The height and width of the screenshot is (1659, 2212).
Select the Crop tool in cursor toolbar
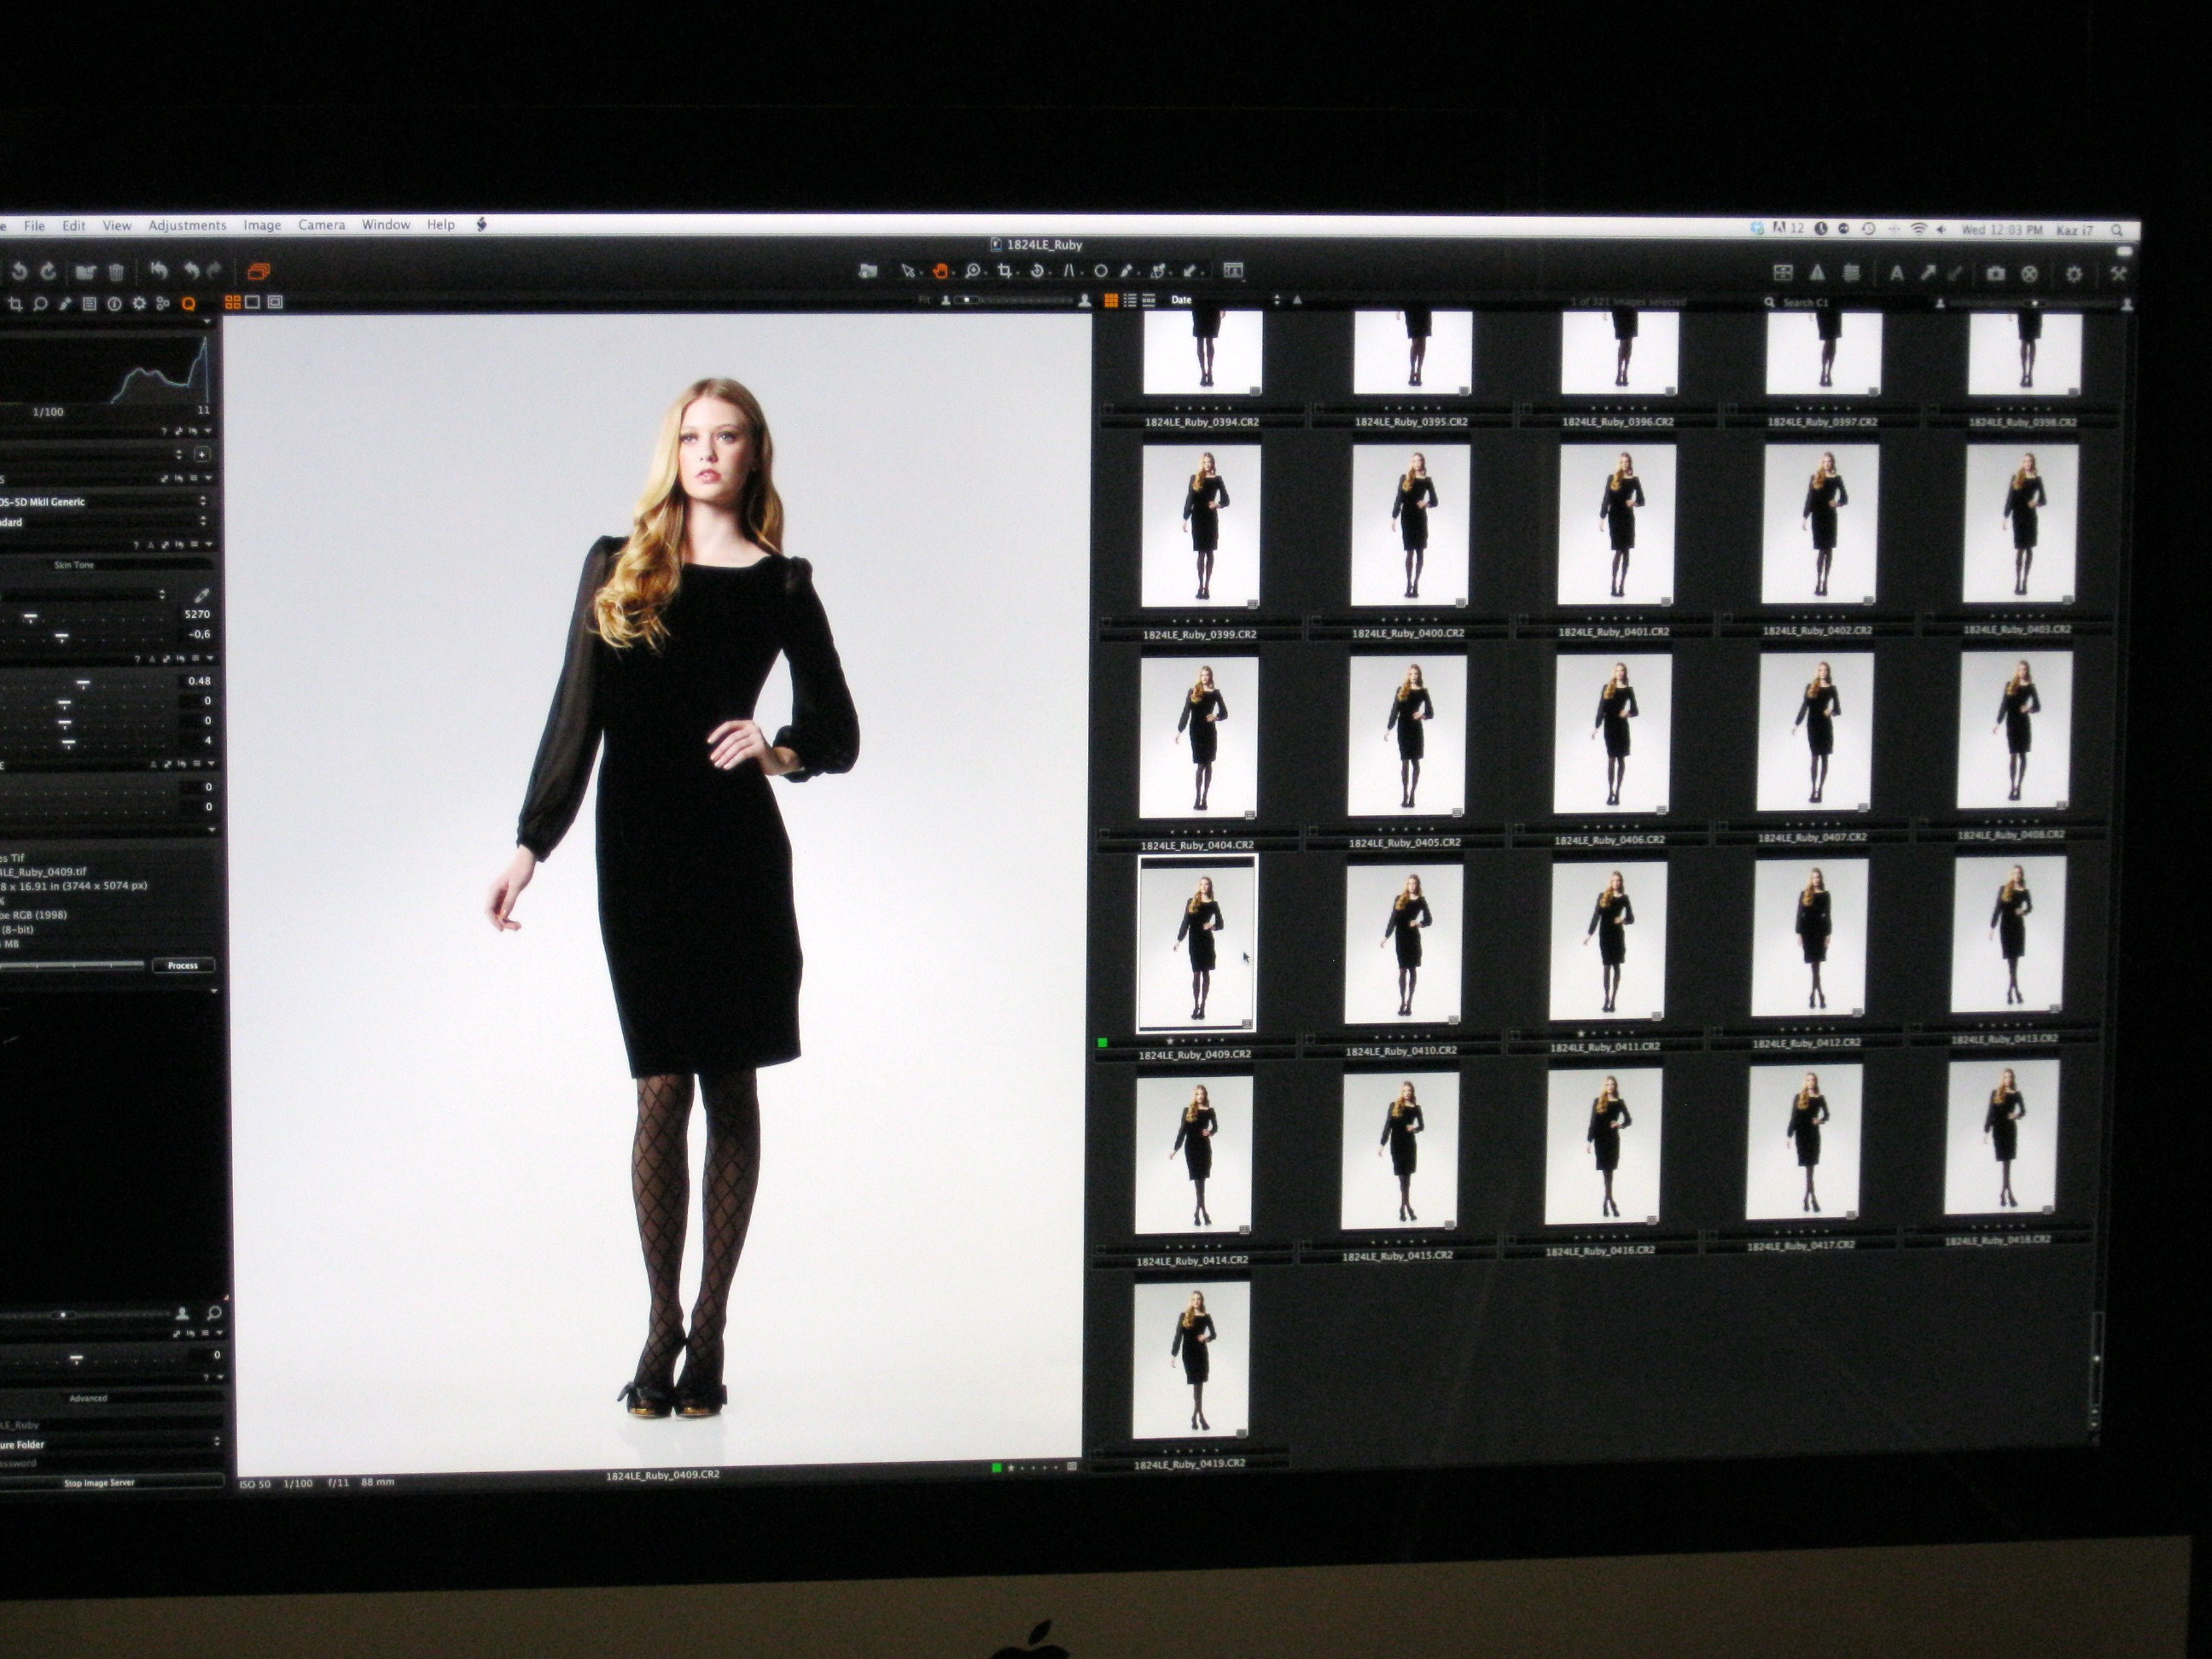(1005, 271)
